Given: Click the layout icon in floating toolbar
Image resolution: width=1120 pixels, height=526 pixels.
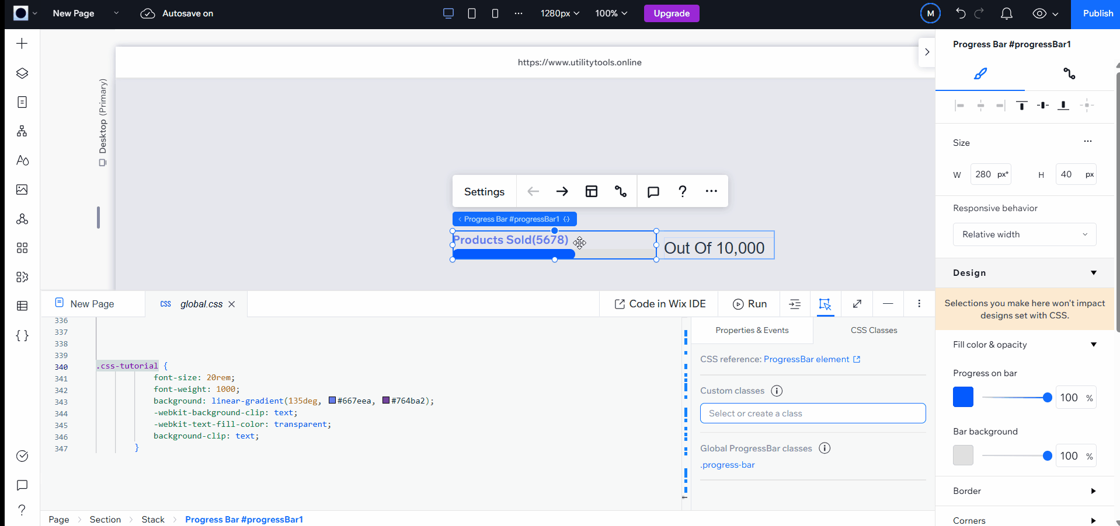Looking at the screenshot, I should coord(592,191).
